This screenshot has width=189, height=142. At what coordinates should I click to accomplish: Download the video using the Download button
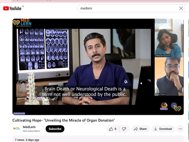[x=163, y=129]
